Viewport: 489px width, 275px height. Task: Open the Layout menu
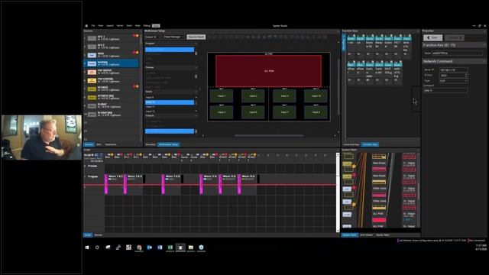[110, 25]
